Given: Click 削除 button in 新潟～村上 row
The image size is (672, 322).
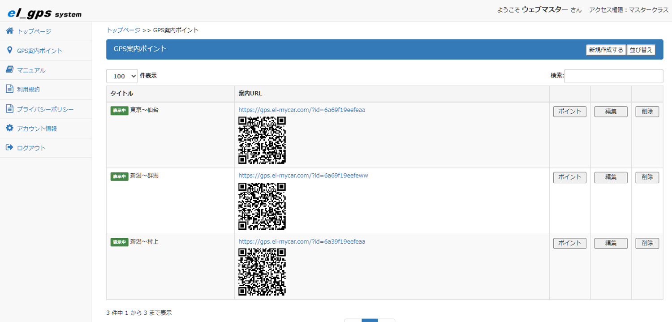Looking at the screenshot, I should 647,243.
